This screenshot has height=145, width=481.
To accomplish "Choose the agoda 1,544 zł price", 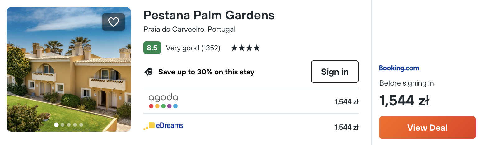I will tap(346, 102).
